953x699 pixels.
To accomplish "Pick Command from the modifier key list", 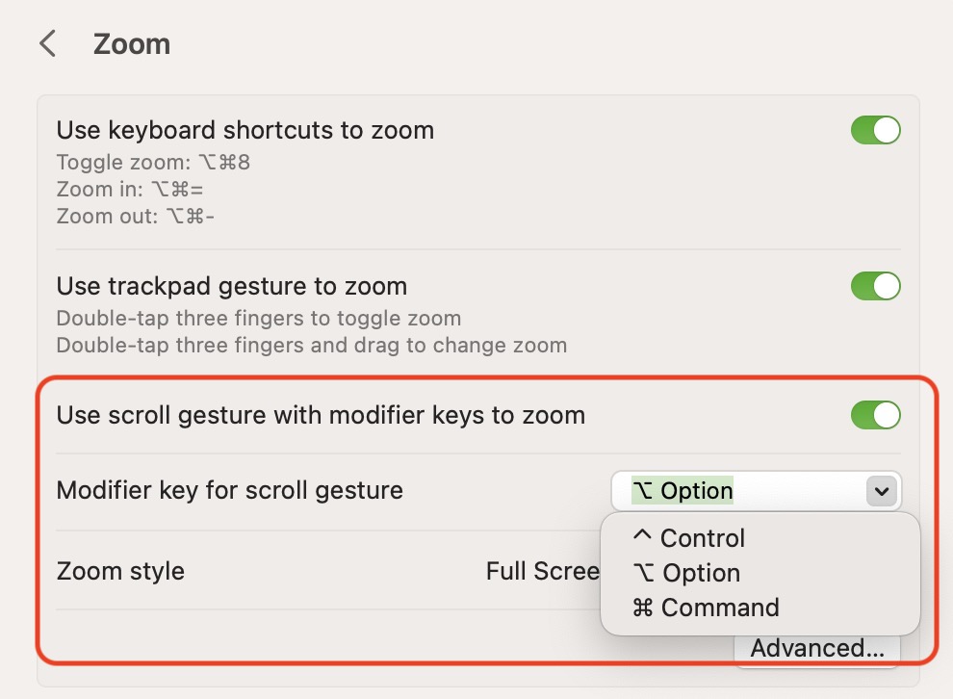I will click(706, 608).
